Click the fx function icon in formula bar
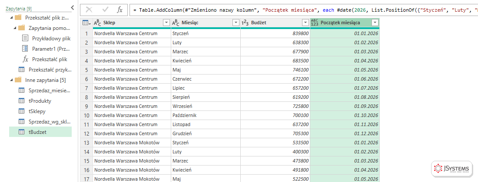This screenshot has width=478, height=182. [x=120, y=10]
